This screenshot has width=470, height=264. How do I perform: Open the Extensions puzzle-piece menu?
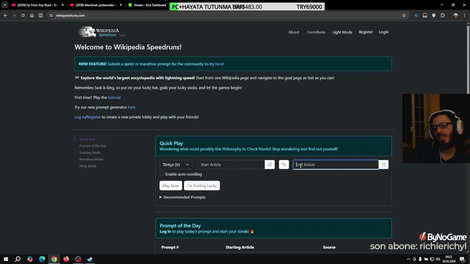pos(442,15)
